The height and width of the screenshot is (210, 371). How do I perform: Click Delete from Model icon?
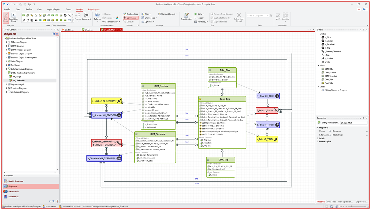[x=239, y=18]
